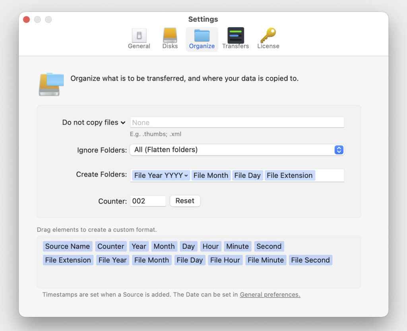Open the General preferences link
407x331 pixels.
270,294
